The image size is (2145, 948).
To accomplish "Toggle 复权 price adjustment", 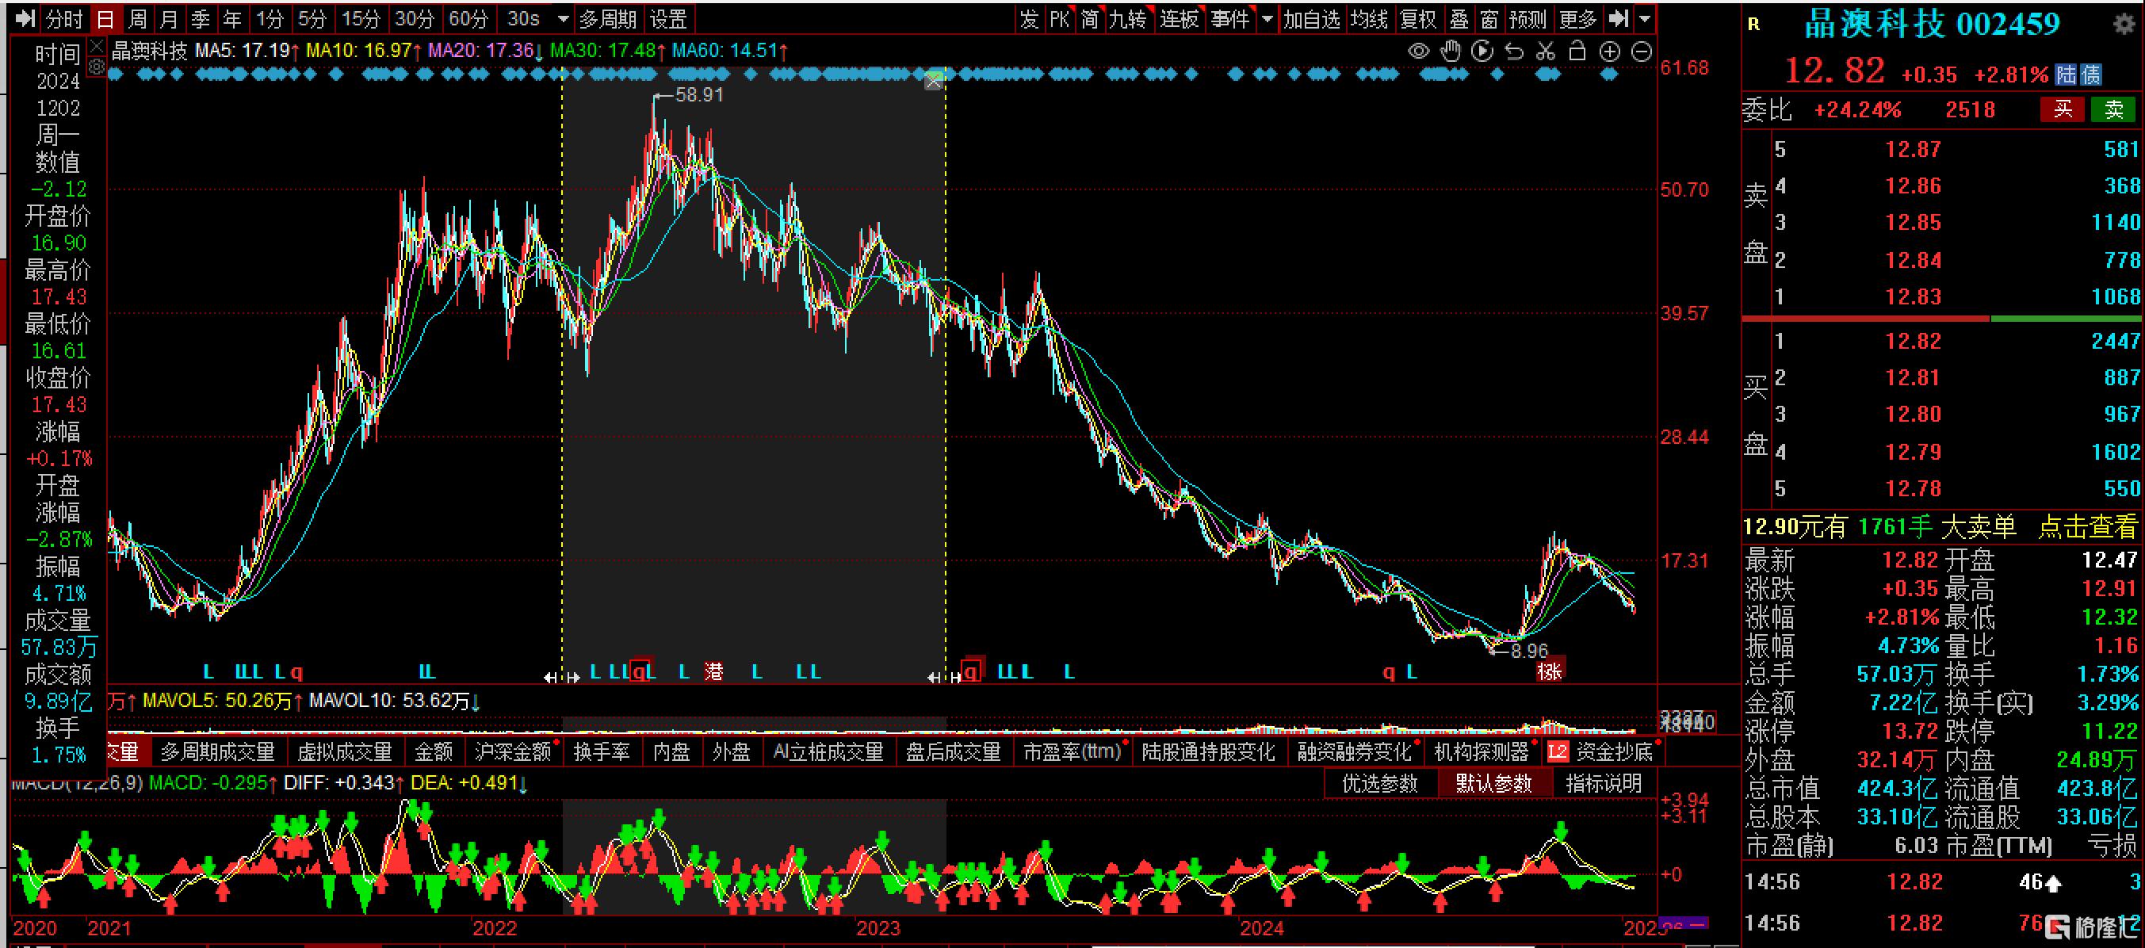I will (x=1419, y=18).
